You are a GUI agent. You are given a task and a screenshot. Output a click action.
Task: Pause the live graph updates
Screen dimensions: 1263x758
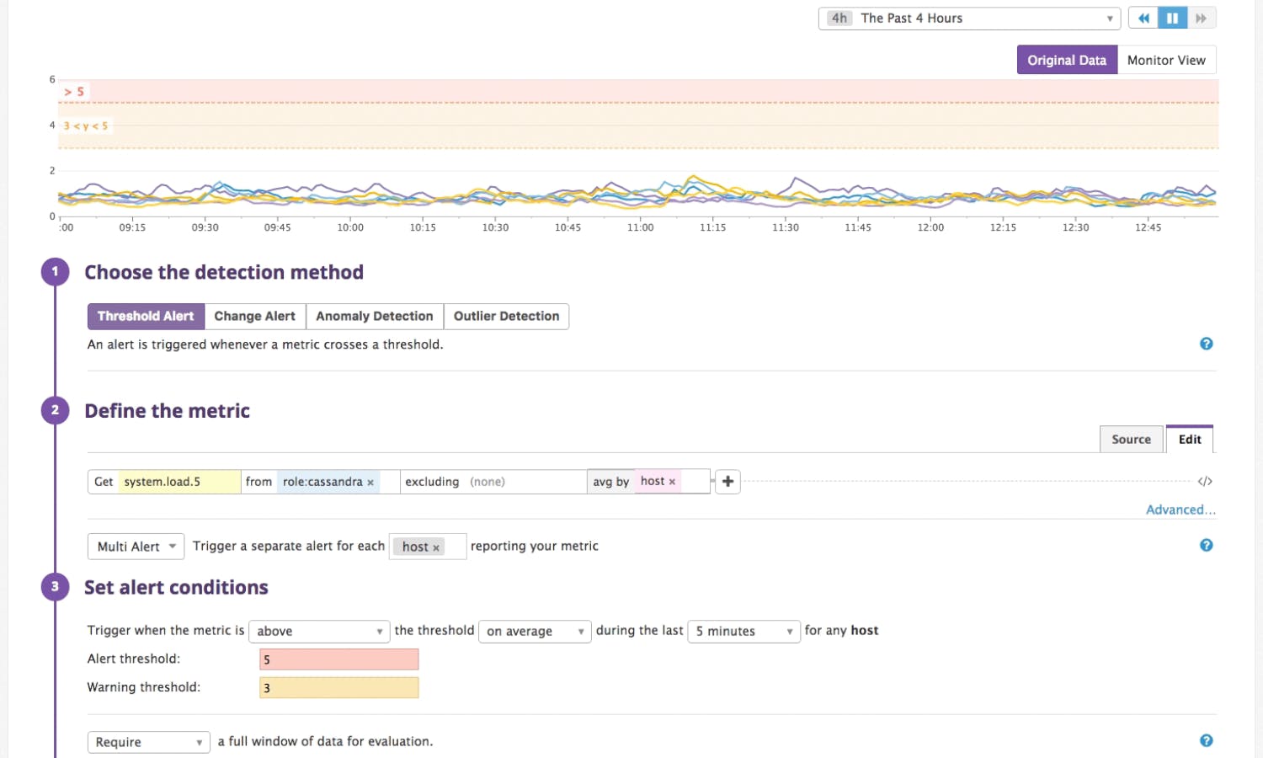tap(1172, 18)
